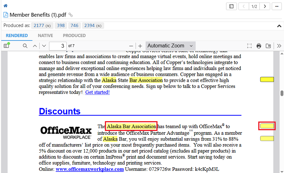Download the PDF file
284x173 pixels.
[268, 46]
